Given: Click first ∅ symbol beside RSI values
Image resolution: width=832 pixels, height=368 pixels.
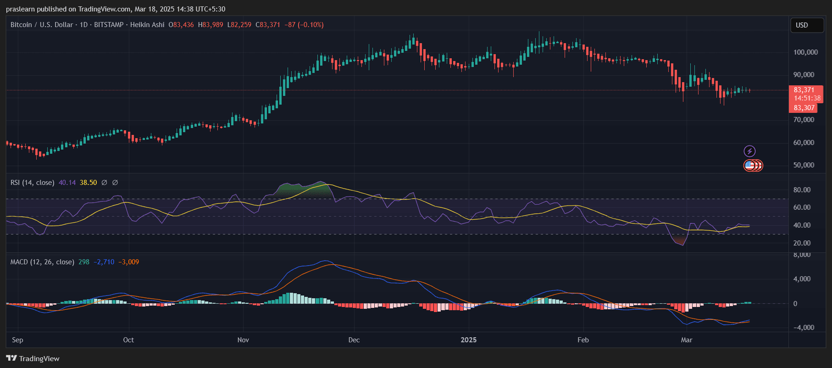Looking at the screenshot, I should click(x=105, y=183).
